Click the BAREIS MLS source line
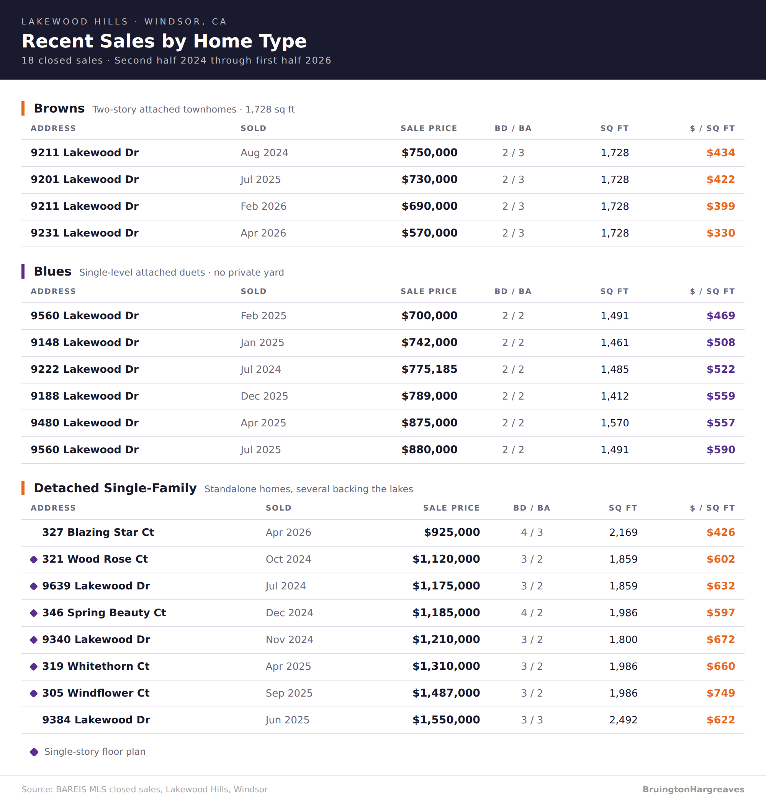This screenshot has height=803, width=766. pyautogui.click(x=144, y=790)
